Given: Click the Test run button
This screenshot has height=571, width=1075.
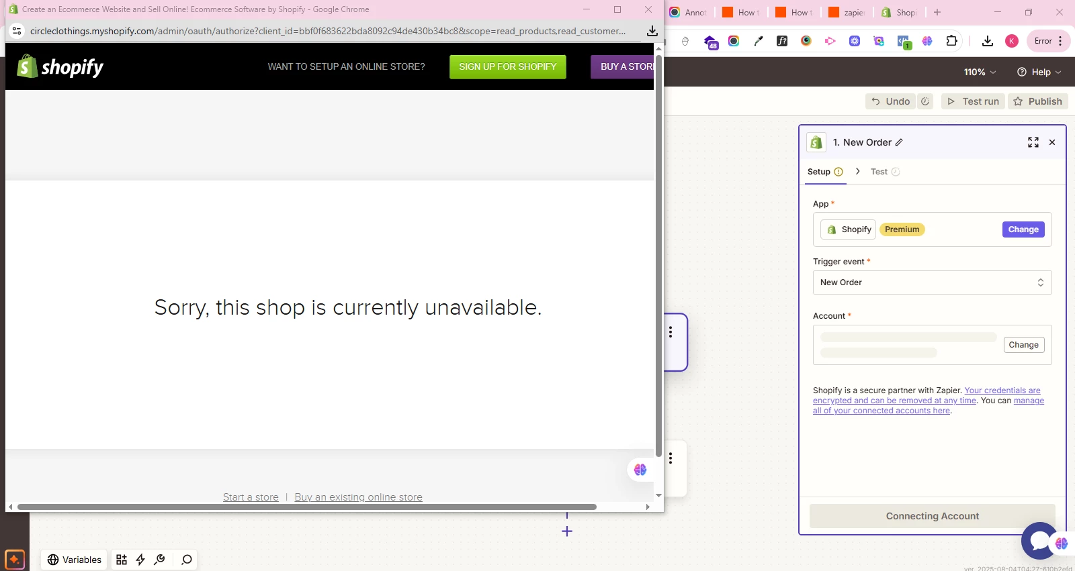Looking at the screenshot, I should coord(973,101).
